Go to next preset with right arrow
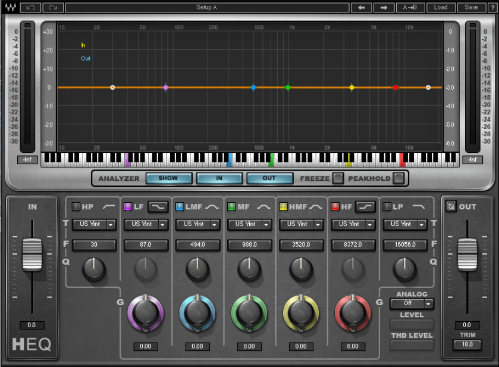The height and width of the screenshot is (367, 499). (x=384, y=8)
